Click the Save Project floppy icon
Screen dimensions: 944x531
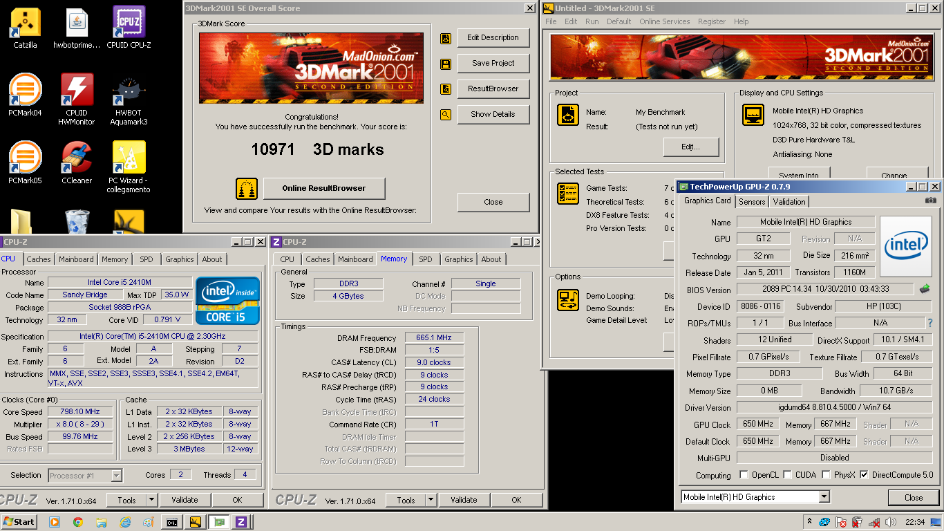pos(446,64)
